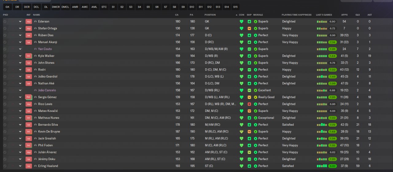Click the person icon beside Phil Foden
The width and height of the screenshot is (393, 172).
[35, 145]
